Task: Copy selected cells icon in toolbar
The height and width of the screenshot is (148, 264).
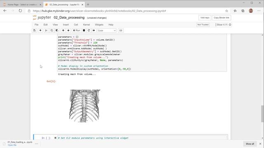Action: [52, 30]
